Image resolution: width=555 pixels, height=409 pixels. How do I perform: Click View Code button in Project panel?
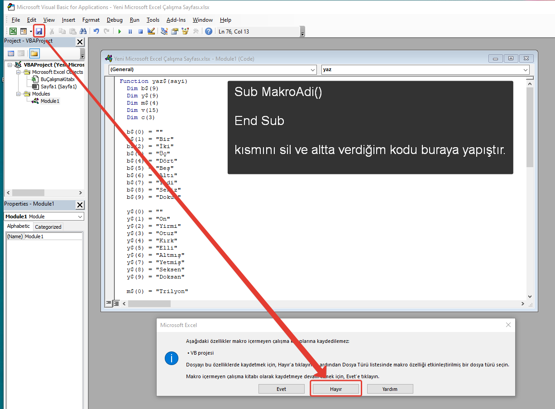coord(11,53)
